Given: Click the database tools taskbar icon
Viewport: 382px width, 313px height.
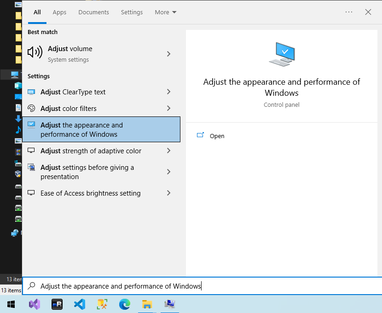Looking at the screenshot, I should coord(102,304).
